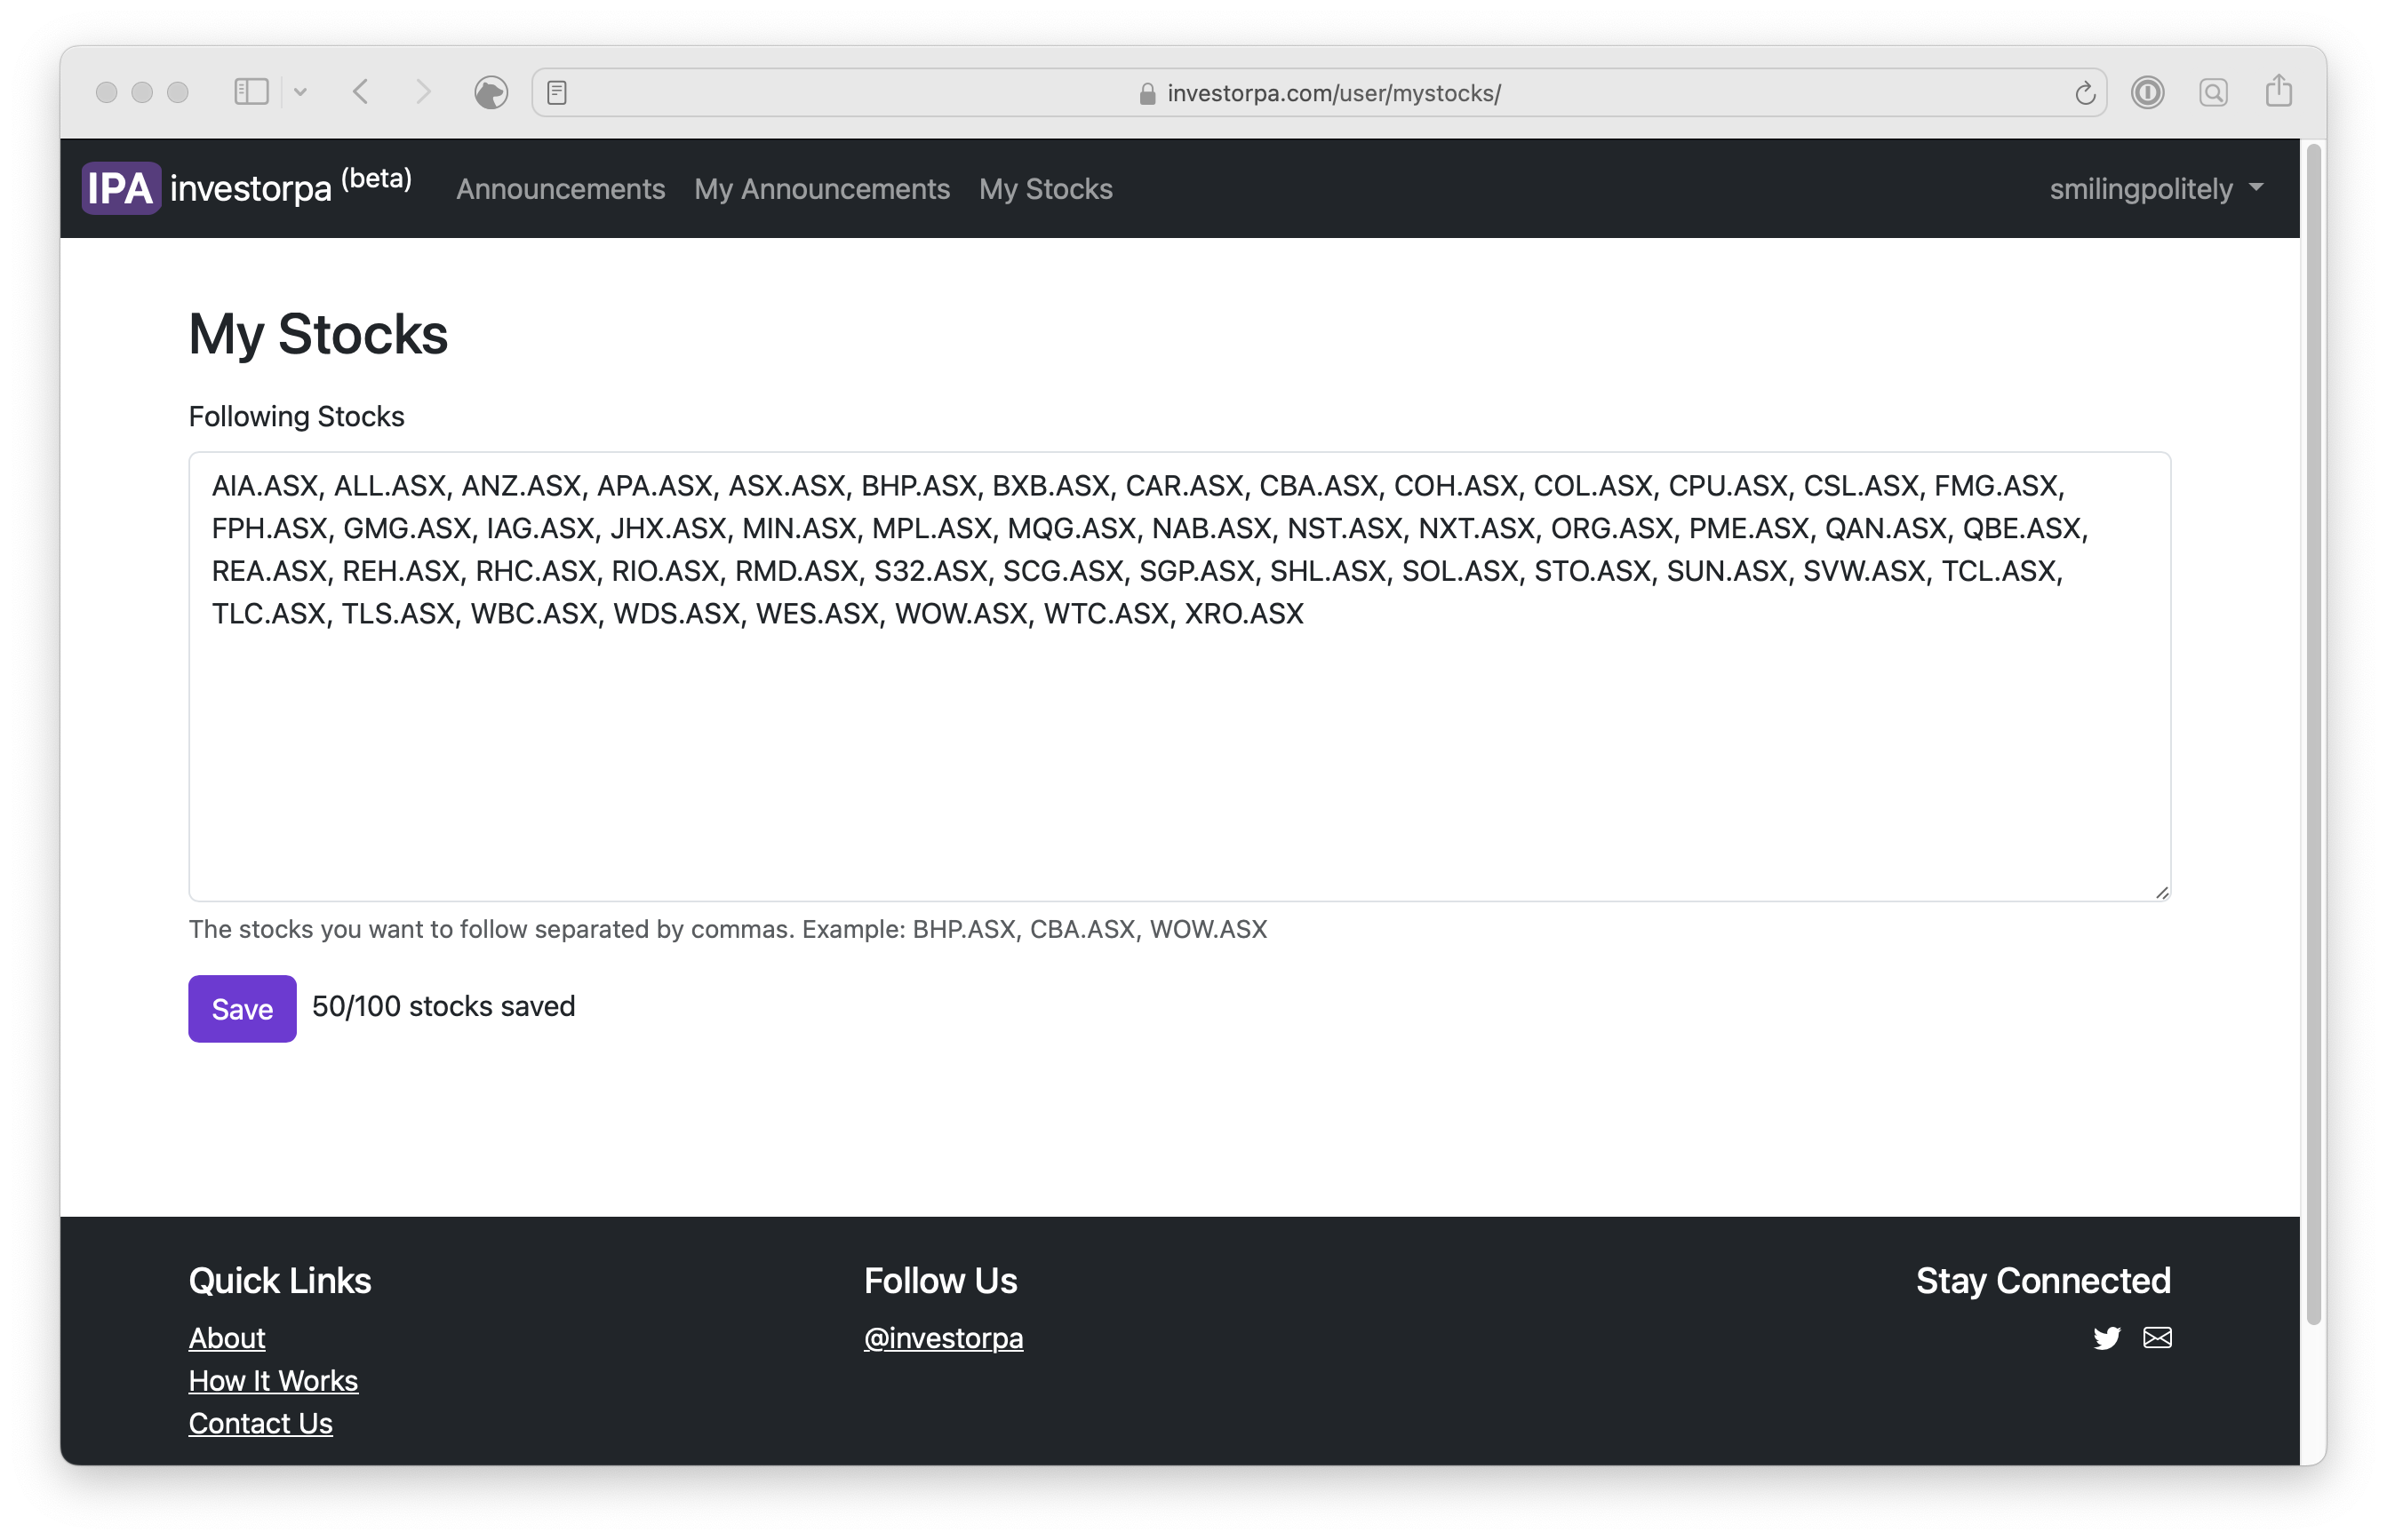This screenshot has height=1540, width=2387.
Task: Open the How It Works footer link
Action: pos(273,1380)
